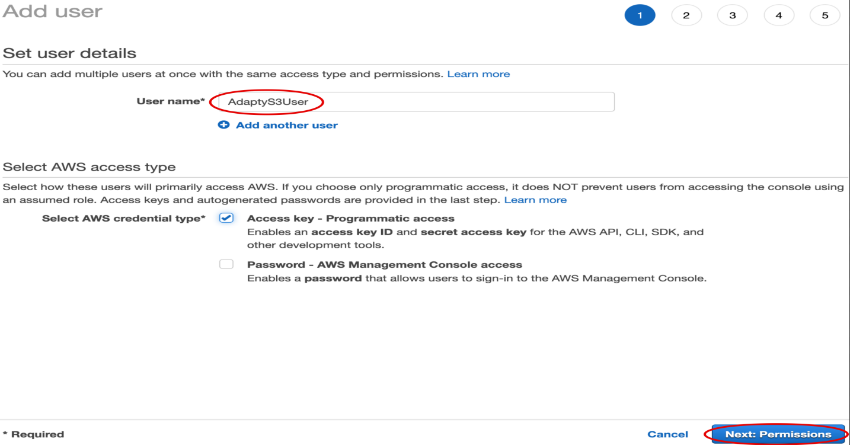This screenshot has width=850, height=445.
Task: Enable Password - AWS Management Console access checkbox
Action: 226,264
